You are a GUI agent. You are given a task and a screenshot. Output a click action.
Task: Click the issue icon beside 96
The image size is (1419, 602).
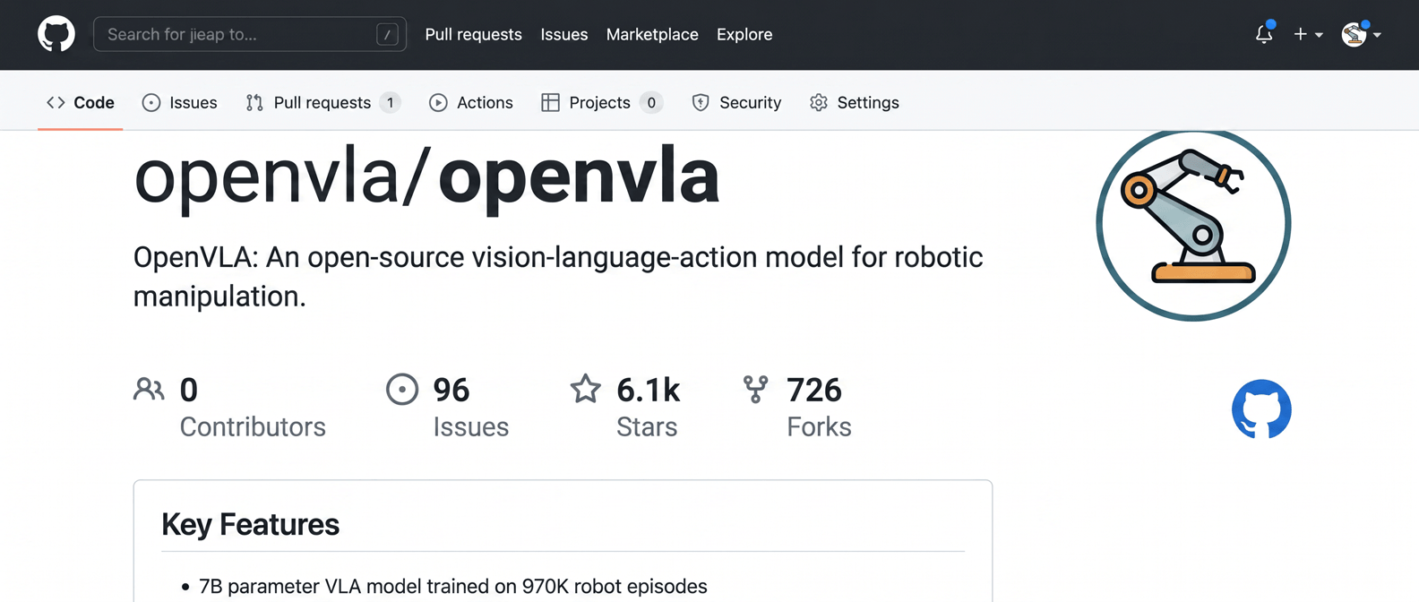point(402,390)
